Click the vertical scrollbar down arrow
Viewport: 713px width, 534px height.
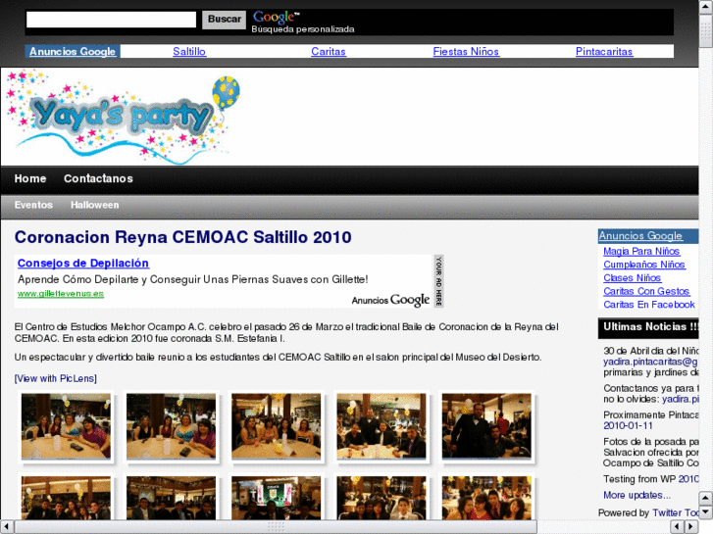705,510
